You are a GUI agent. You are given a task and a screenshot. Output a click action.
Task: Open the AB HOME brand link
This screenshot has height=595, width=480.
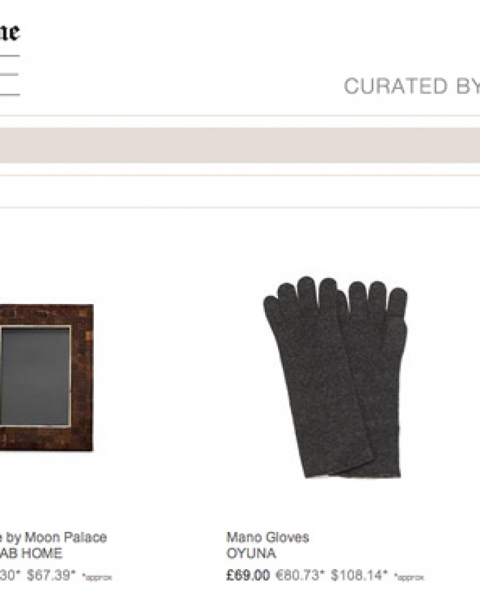point(31,553)
